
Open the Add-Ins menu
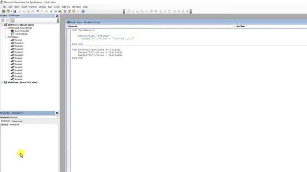pyautogui.click(x=66, y=7)
